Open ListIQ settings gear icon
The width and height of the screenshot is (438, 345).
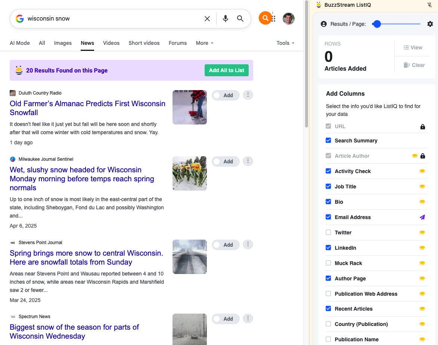pos(430,24)
